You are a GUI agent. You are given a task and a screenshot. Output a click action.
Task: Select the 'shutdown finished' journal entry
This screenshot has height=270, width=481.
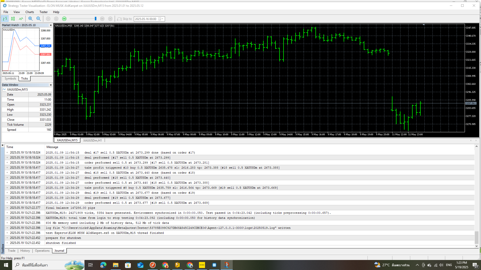(x=239, y=243)
